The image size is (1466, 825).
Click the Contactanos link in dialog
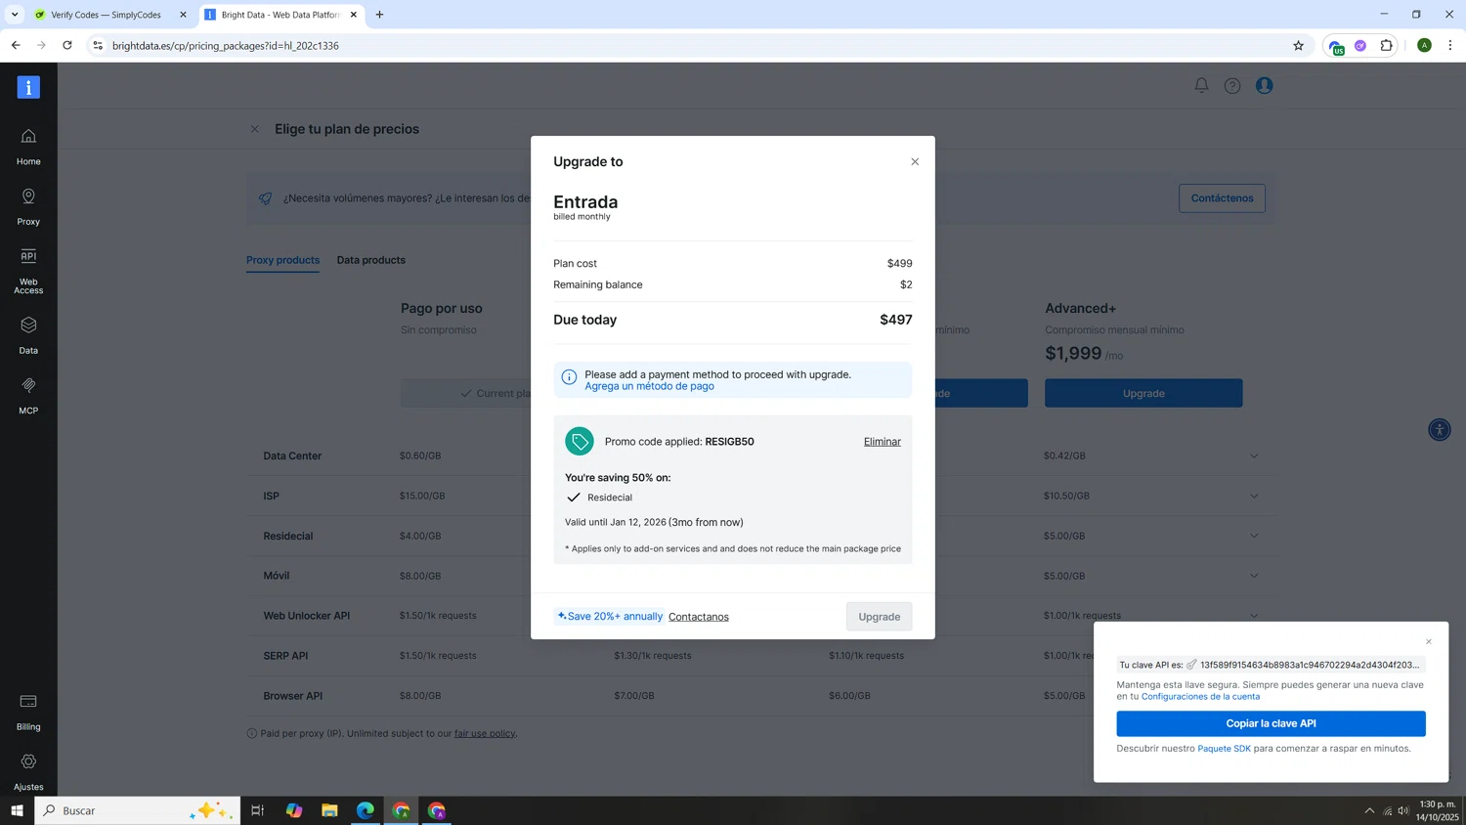click(x=699, y=617)
